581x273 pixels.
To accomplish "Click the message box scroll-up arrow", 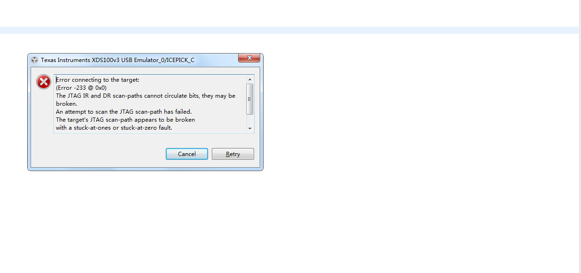I will click(250, 79).
